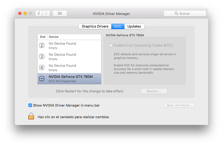Select the ECC tab
This screenshot has height=146, width=223.
click(x=118, y=26)
